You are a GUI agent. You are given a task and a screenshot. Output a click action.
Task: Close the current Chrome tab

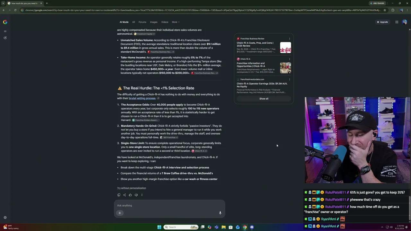(x=41, y=3)
